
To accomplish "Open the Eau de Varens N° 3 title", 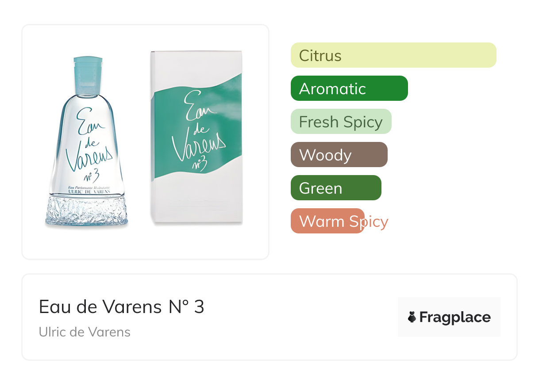I will (121, 307).
